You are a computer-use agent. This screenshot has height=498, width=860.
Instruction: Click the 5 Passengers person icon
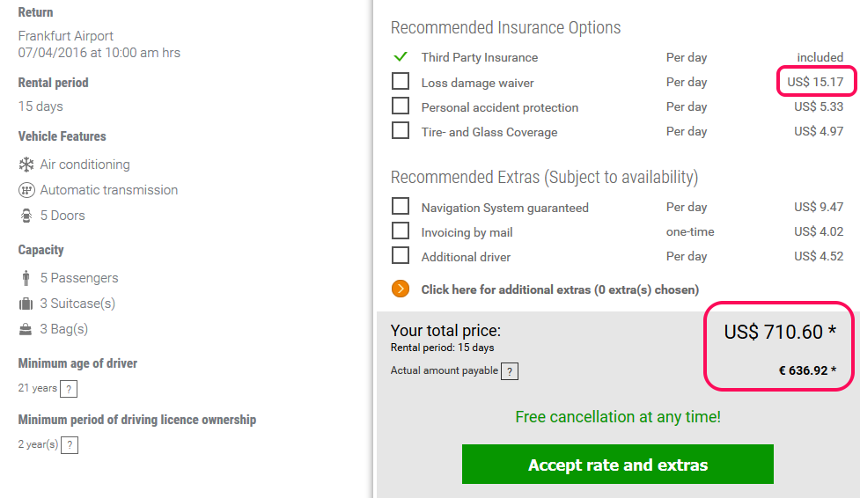point(26,278)
